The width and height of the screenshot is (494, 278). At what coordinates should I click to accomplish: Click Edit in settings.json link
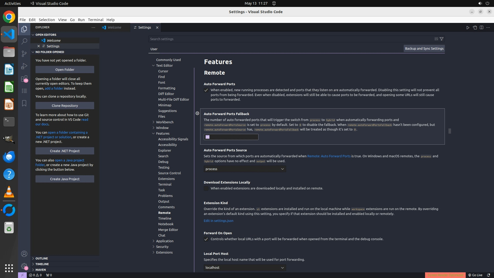click(218, 221)
